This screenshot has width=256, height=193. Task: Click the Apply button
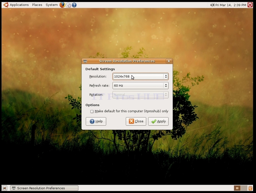coord(158,121)
